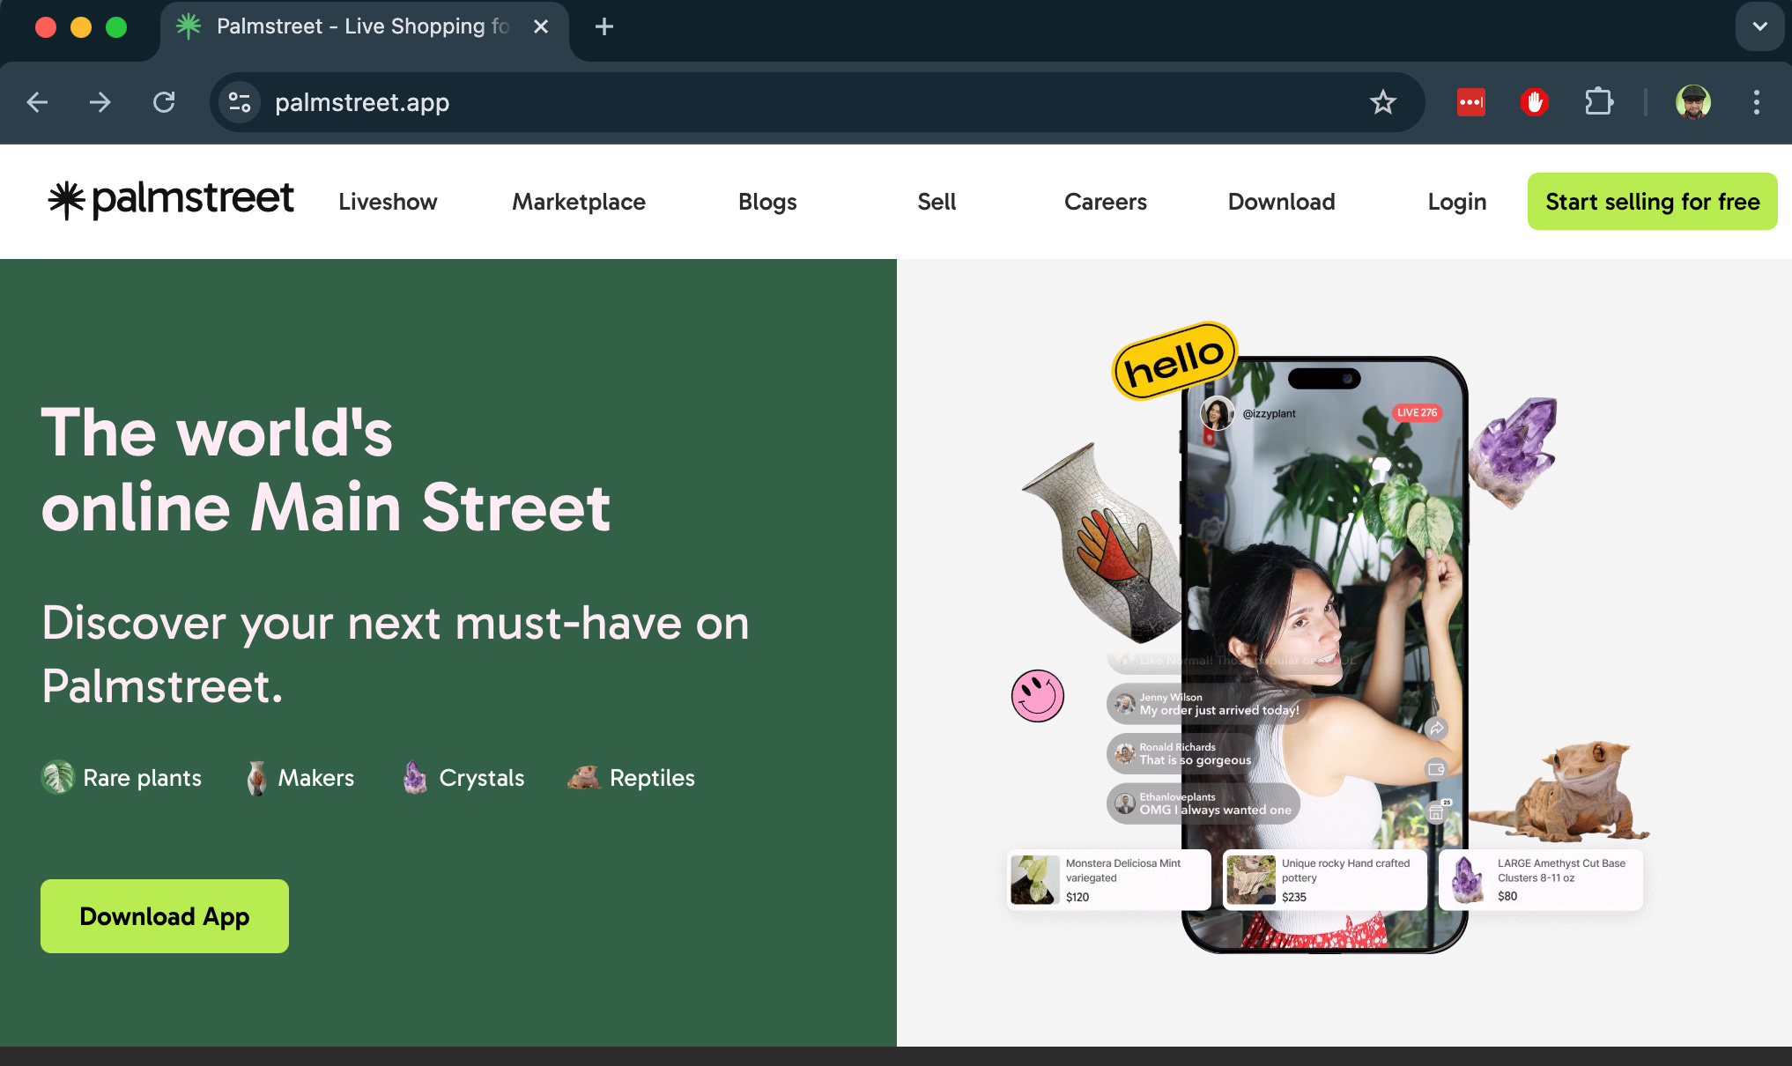Open the Liveshow menu item
Screen dimensions: 1792x1066
(388, 202)
